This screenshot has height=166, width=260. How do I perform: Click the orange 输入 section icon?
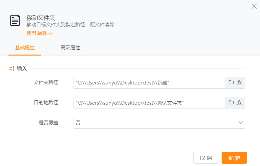click(11, 69)
